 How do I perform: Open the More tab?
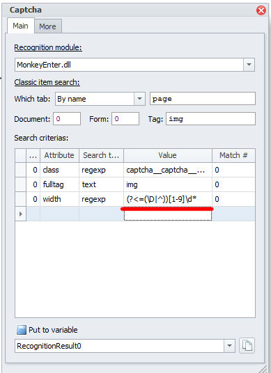click(x=47, y=26)
